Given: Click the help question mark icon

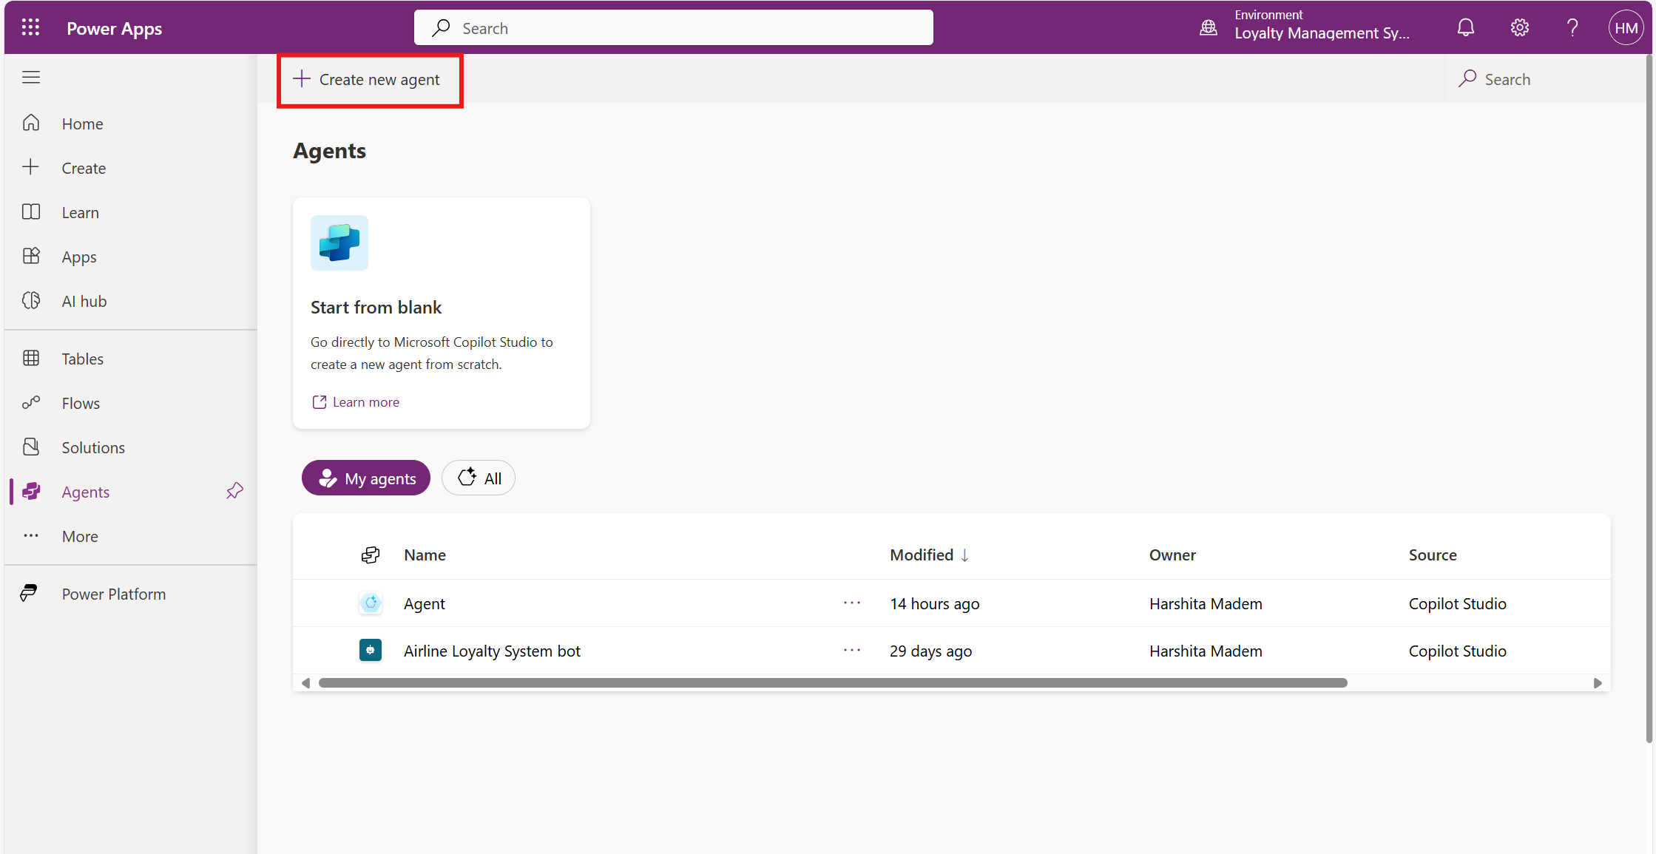Looking at the screenshot, I should 1572,28.
